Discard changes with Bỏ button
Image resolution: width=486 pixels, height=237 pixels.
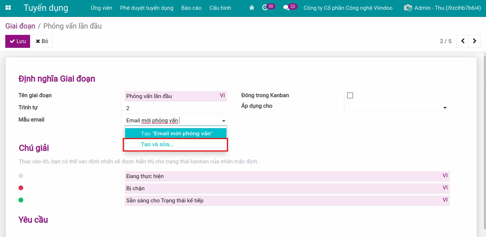coord(42,41)
